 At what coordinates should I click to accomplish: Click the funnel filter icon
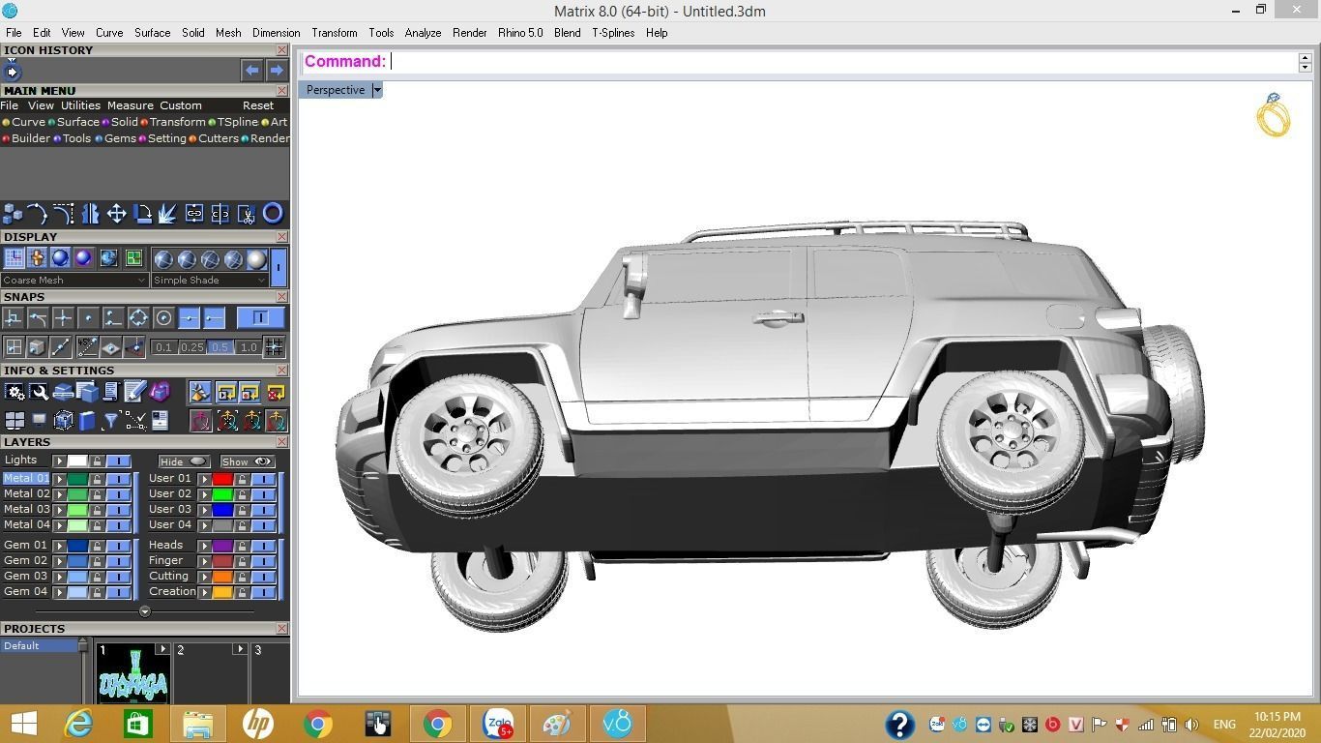click(110, 420)
